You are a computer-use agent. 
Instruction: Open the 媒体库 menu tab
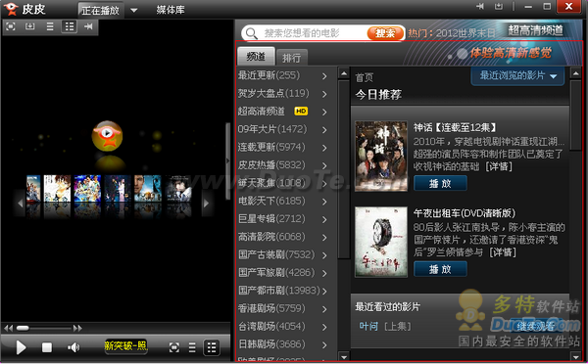[x=171, y=10]
